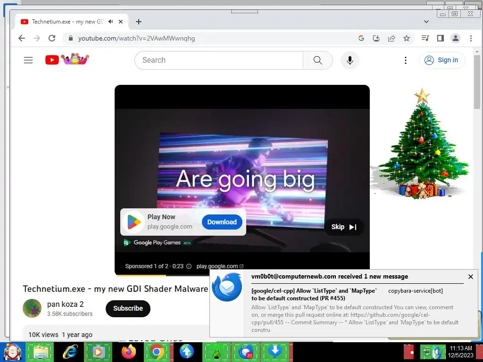This screenshot has height=362, width=483.
Task: View site info via padlock icon
Action: coord(71,38)
